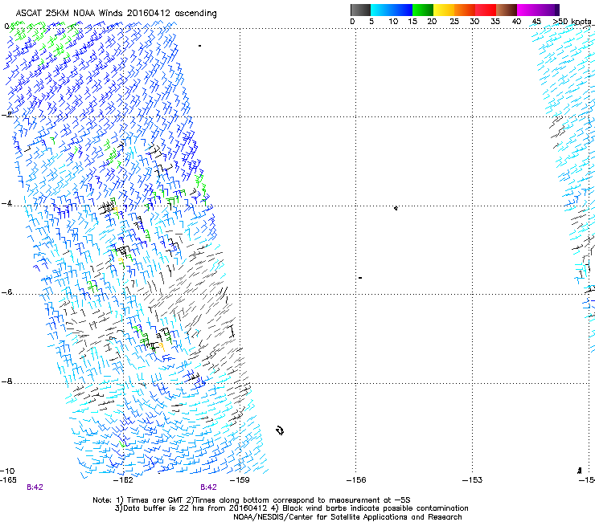595x522 pixels.
Task: Click the '>50 knots' legend label
Action: tap(573, 22)
